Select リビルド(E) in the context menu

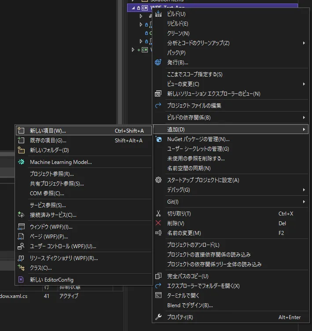[231, 24]
